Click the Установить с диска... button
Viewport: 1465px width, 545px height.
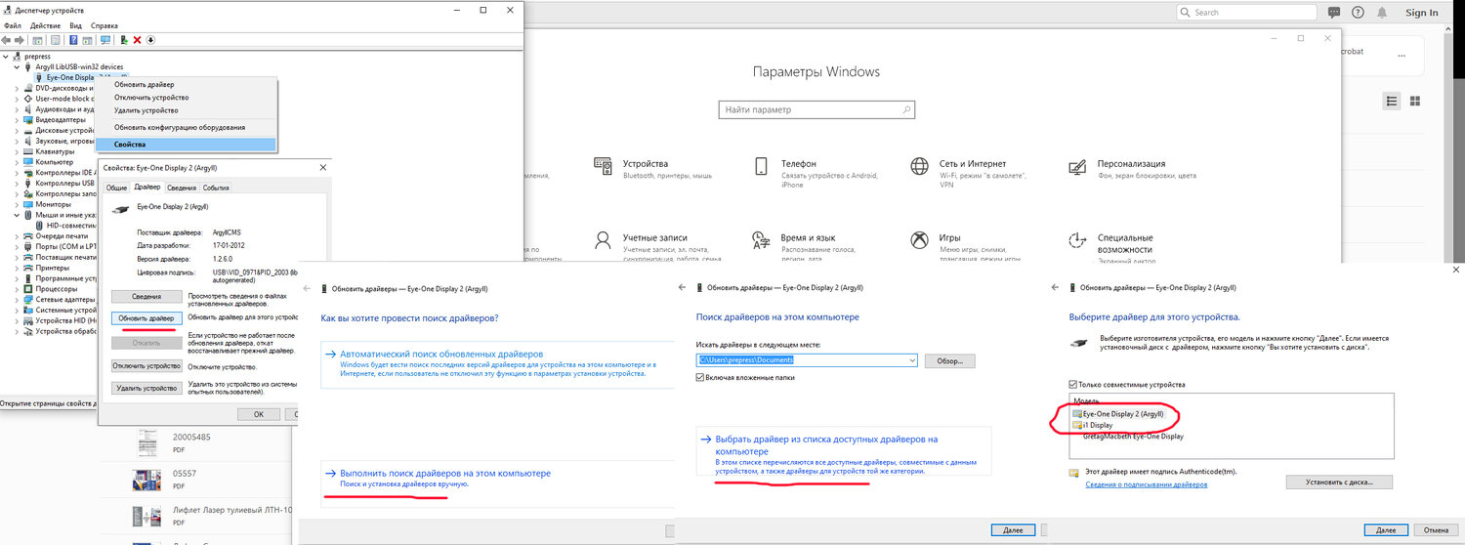coord(1339,482)
